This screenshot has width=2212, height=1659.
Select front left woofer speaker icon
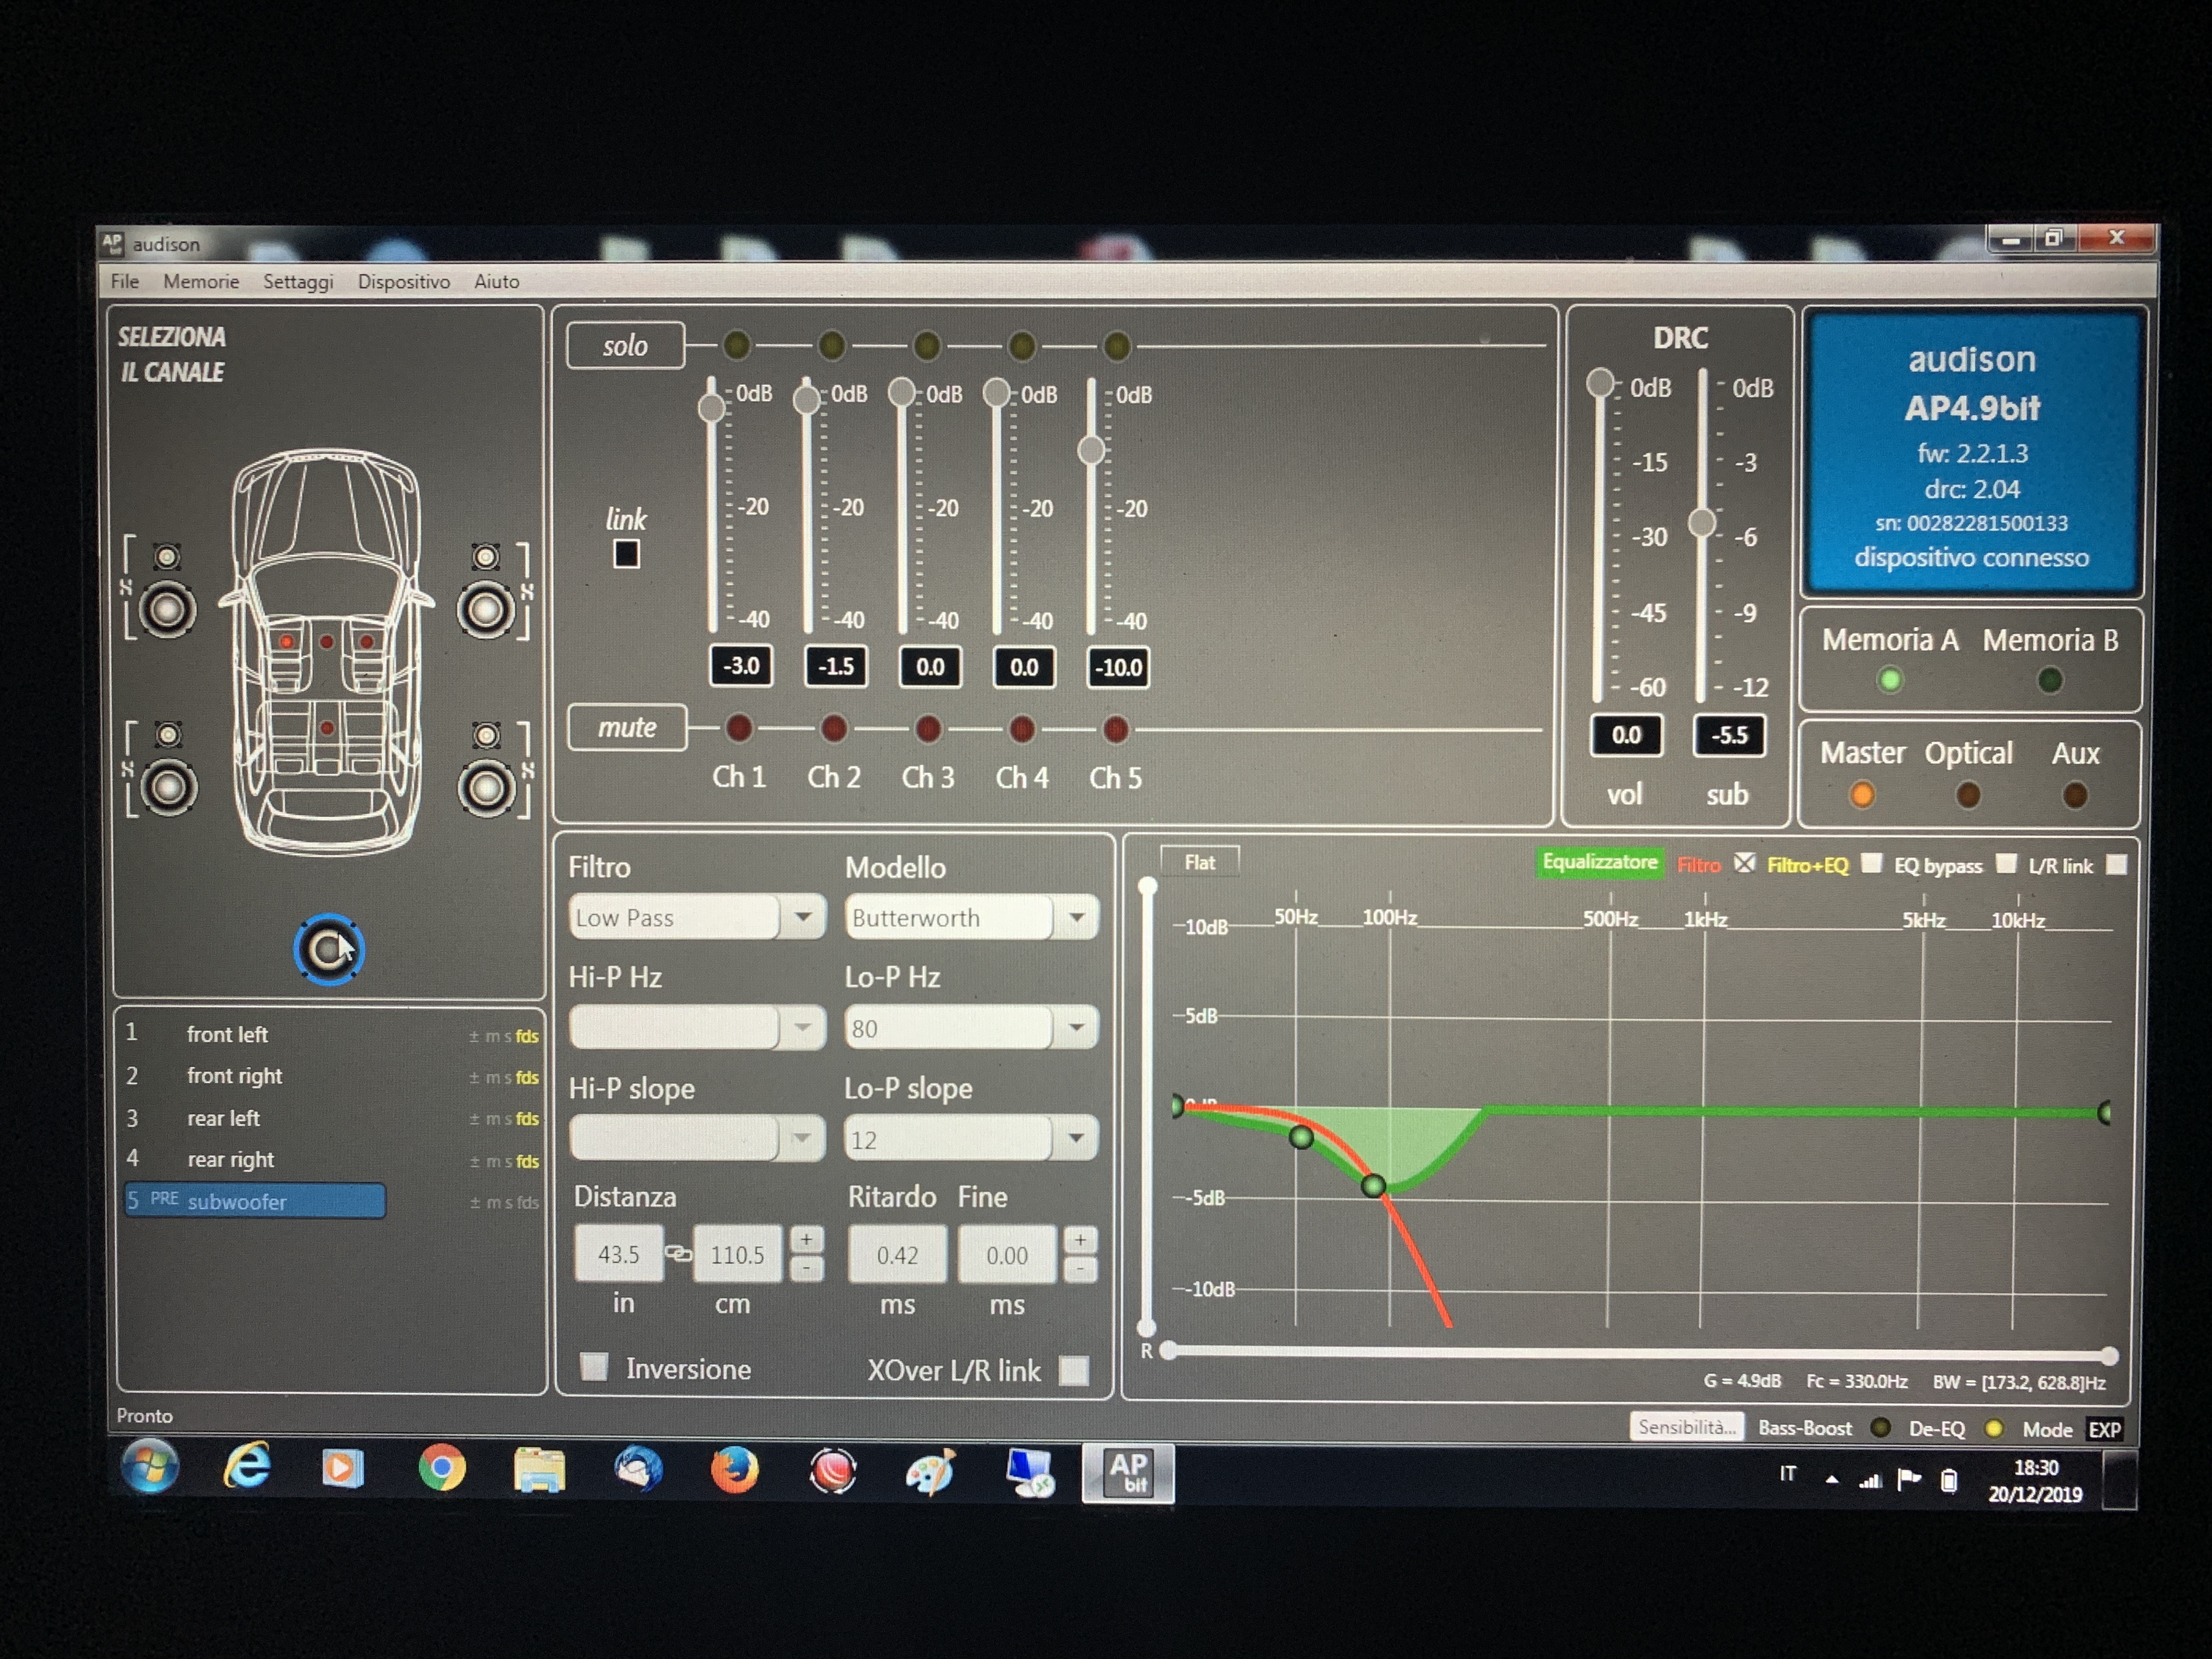[x=167, y=609]
